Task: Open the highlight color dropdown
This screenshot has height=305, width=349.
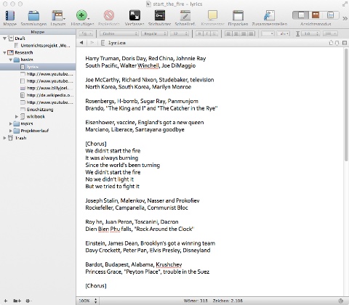Action: pos(284,33)
